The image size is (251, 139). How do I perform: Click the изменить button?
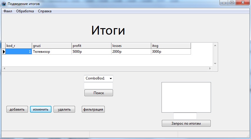coord(41,109)
